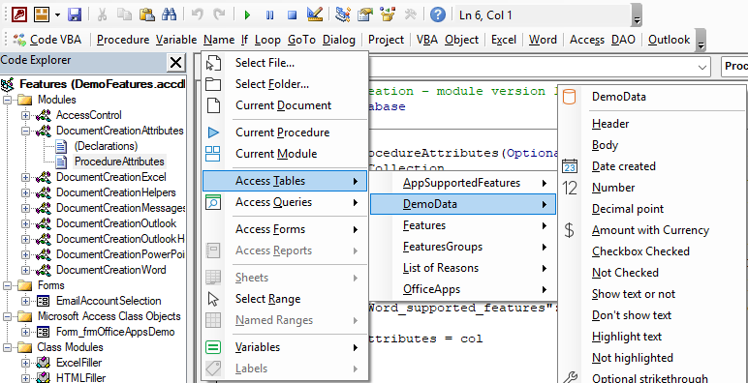Open the Access Forms submenu
The height and width of the screenshot is (383, 748).
[x=285, y=229]
